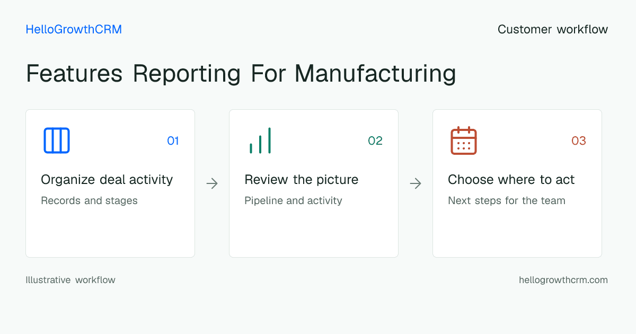Click the bar chart icon in card 02
Screen dimensions: 636x334
point(260,140)
